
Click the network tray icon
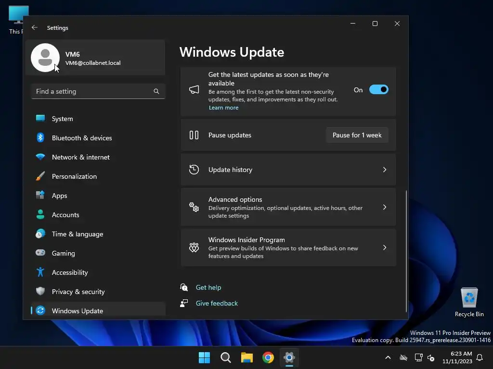[418, 357]
